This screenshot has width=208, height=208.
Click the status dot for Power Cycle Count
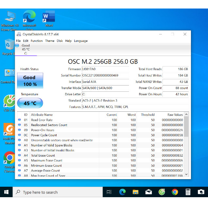19,135
